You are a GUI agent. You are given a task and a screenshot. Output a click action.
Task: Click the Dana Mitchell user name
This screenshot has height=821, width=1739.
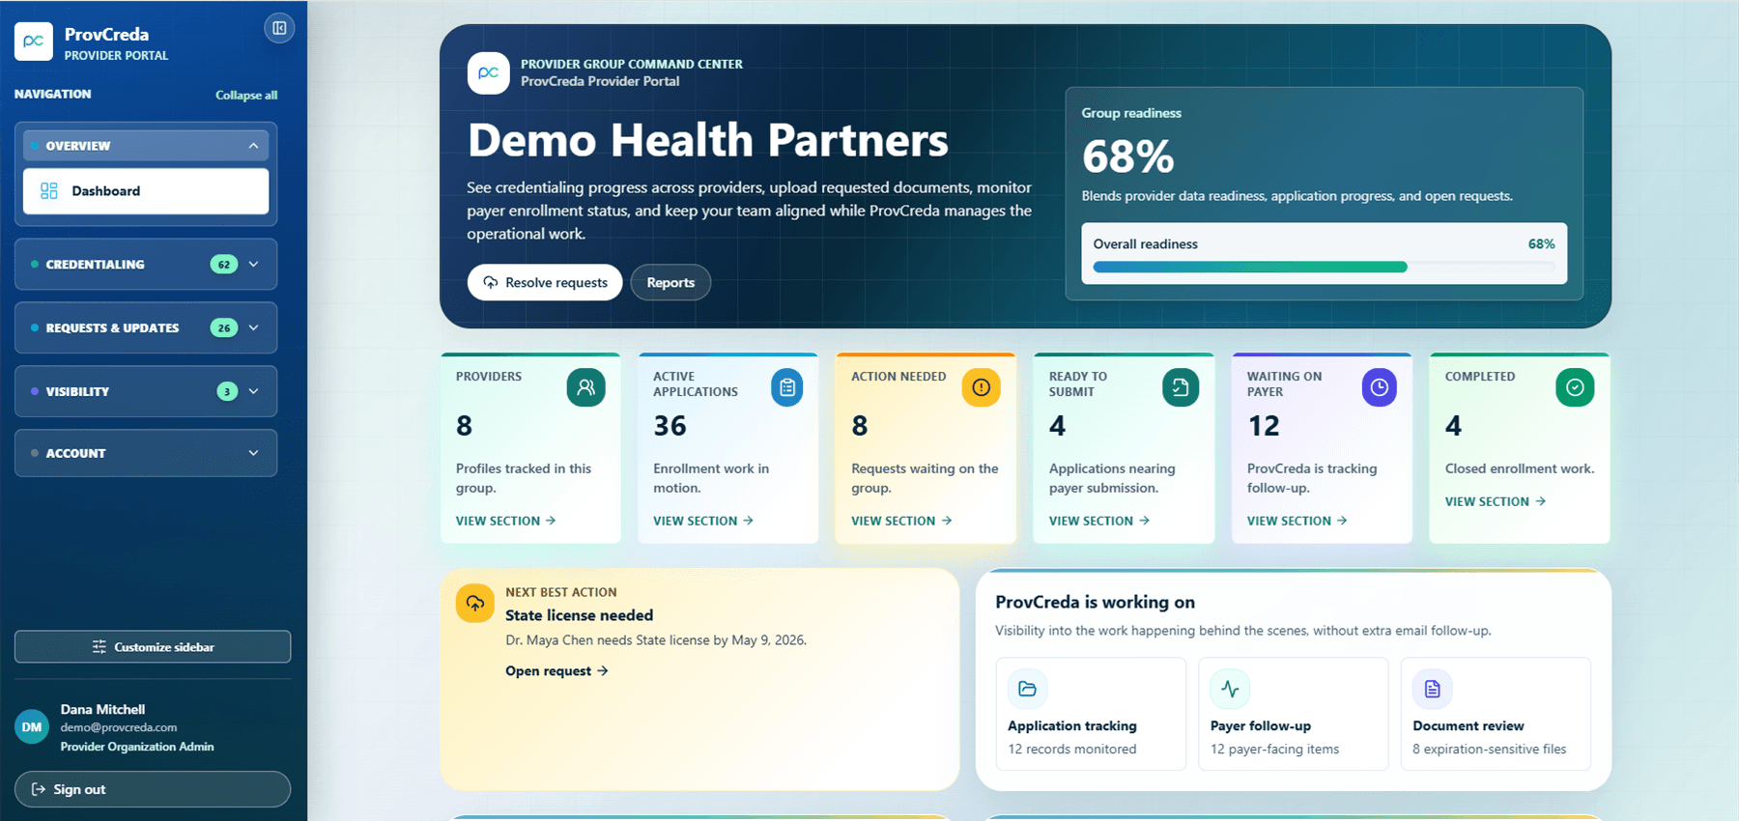(x=102, y=709)
